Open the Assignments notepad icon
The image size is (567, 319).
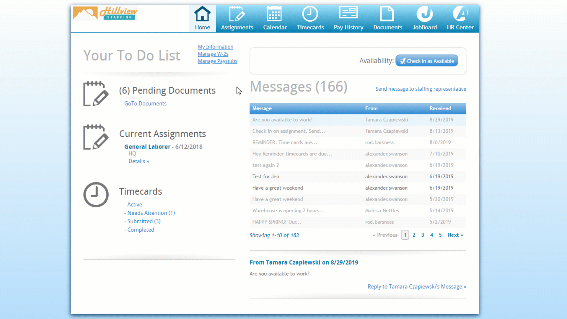[237, 14]
